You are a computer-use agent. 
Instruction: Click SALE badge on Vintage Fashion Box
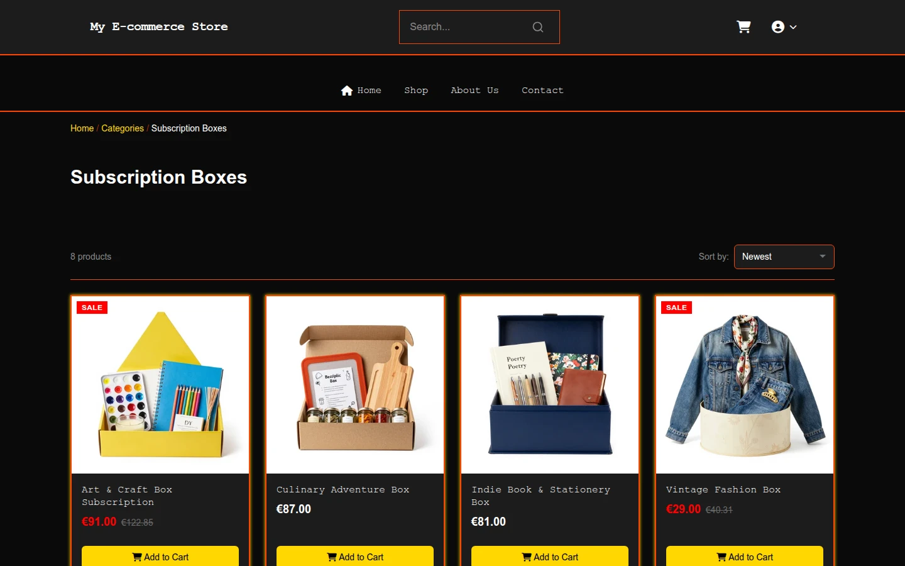(676, 308)
